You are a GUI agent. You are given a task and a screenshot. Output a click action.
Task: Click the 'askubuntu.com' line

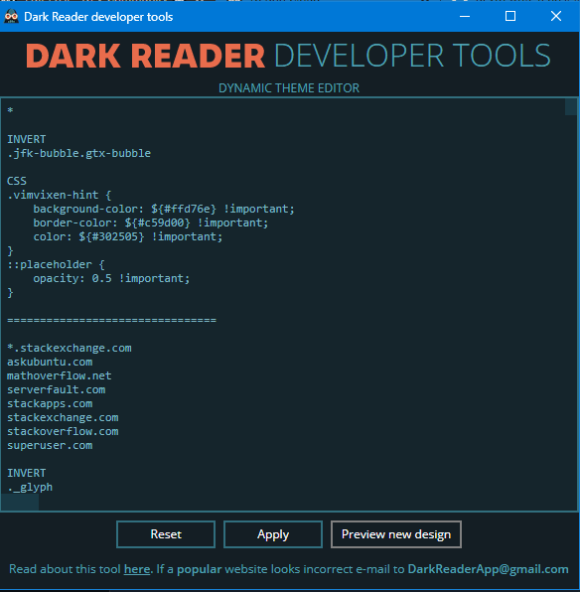pyautogui.click(x=50, y=363)
